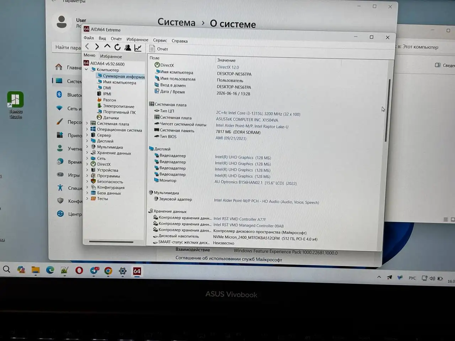
Task: Expand the Мультимедиа tree node arrow
Action: click(87, 147)
